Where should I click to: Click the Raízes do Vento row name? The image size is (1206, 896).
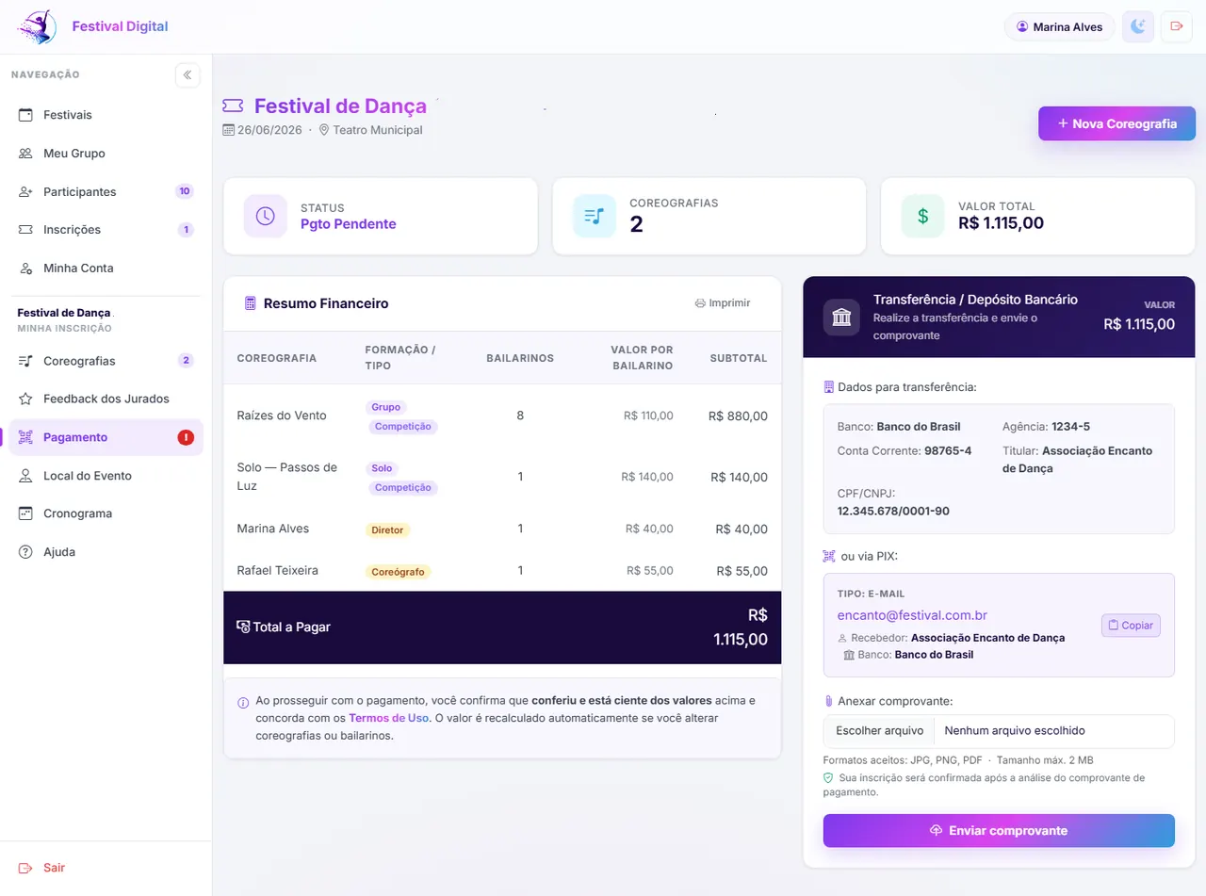tap(282, 415)
